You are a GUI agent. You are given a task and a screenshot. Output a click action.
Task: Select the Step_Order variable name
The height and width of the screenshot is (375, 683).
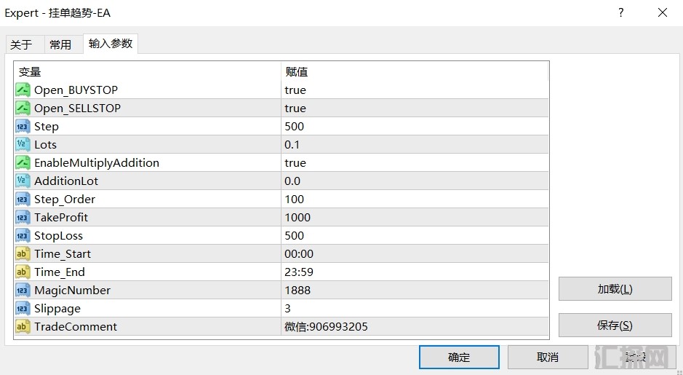coord(65,200)
